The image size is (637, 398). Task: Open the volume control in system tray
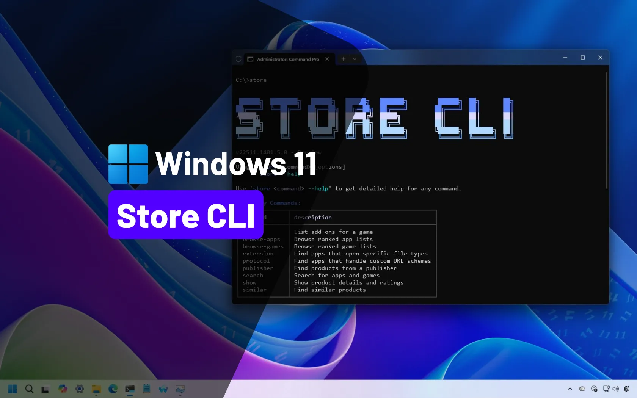click(x=615, y=389)
